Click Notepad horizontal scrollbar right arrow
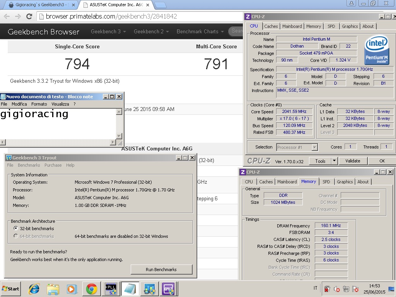 tap(113, 142)
